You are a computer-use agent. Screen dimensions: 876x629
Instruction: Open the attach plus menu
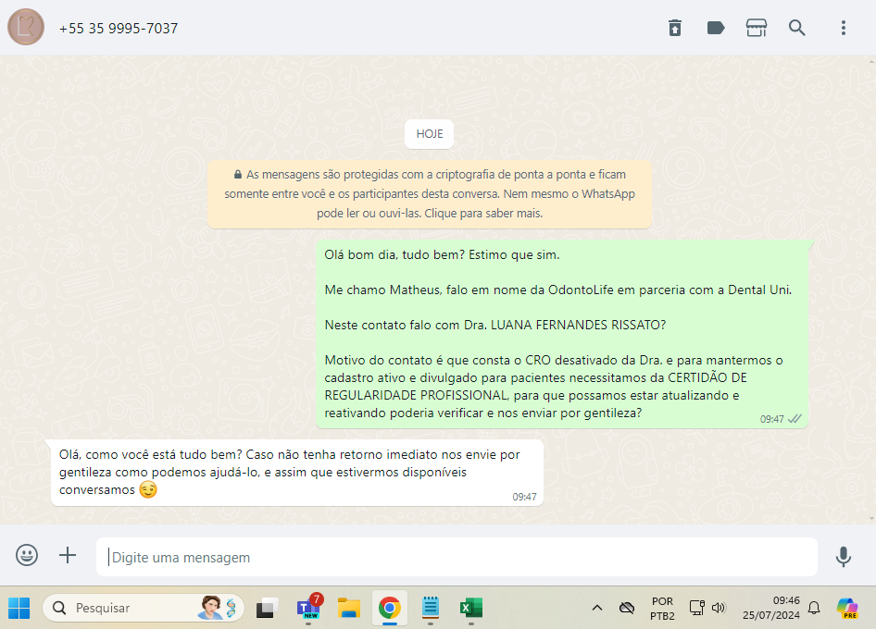pyautogui.click(x=68, y=555)
